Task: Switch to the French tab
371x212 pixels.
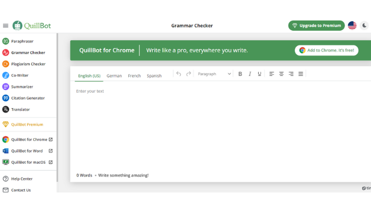Action: pos(134,76)
